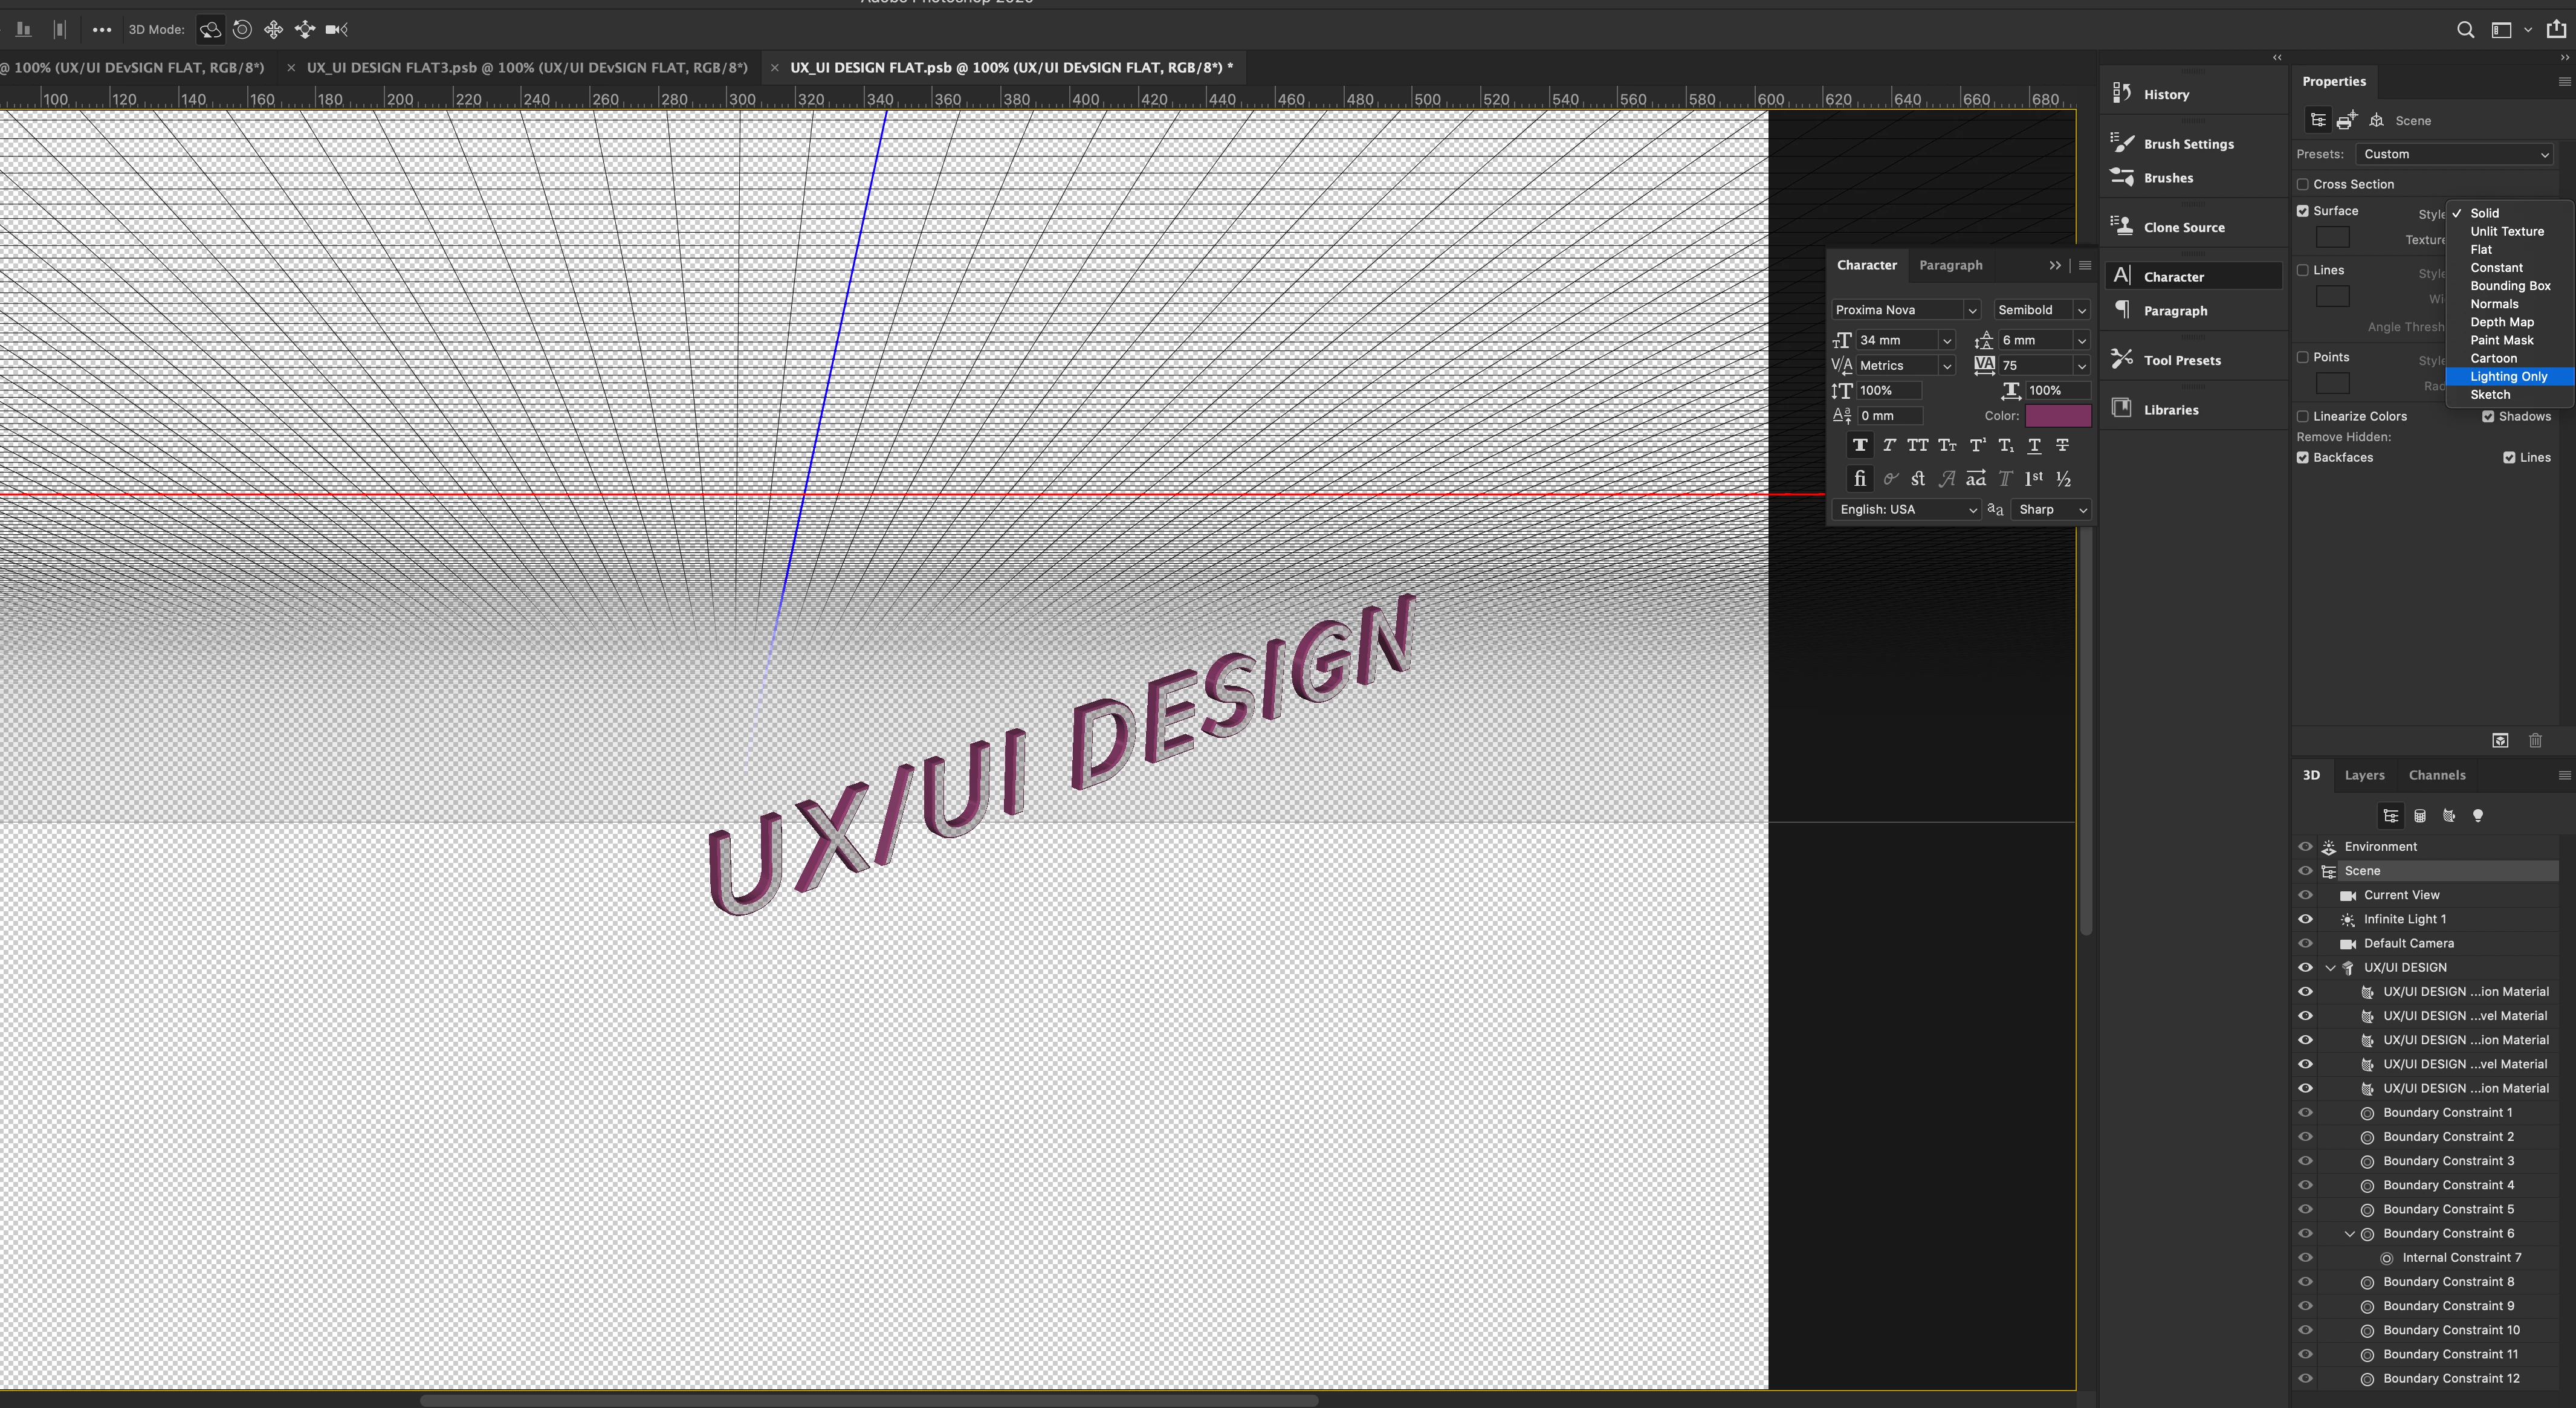Toggle faux bold in Character panel

1860,446
